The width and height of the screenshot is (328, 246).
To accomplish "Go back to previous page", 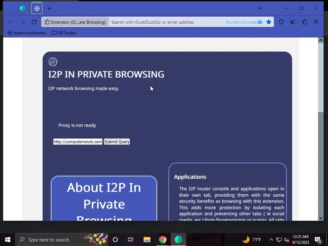I will [x=11, y=22].
